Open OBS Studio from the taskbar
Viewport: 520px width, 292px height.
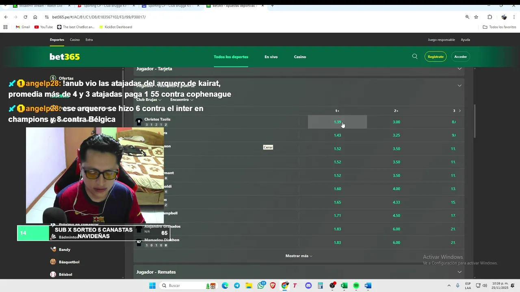pyautogui.click(x=332, y=286)
